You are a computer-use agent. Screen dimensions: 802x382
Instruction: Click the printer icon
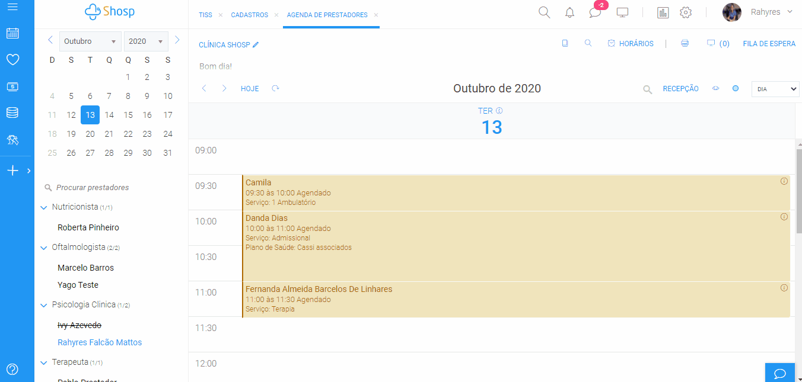point(685,43)
